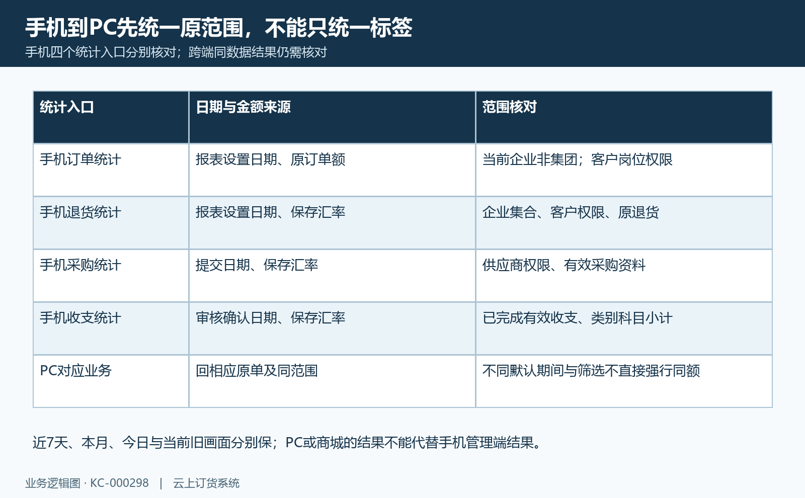805x498 pixels.
Task: Select the column header 统计入口
Action: (x=111, y=117)
